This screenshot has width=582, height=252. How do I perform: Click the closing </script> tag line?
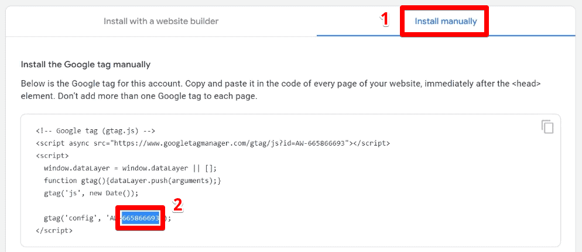pos(54,230)
